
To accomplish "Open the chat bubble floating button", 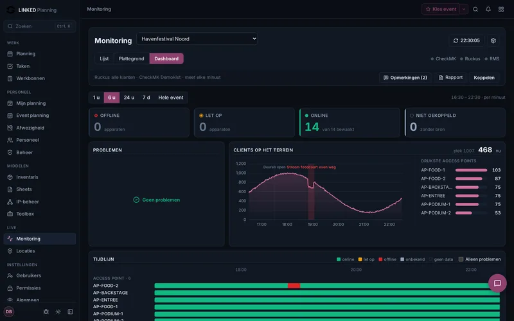I will click(497, 283).
